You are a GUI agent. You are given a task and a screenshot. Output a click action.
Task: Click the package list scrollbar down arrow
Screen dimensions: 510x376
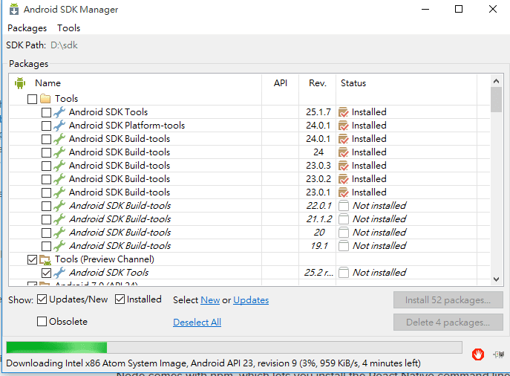(x=496, y=279)
